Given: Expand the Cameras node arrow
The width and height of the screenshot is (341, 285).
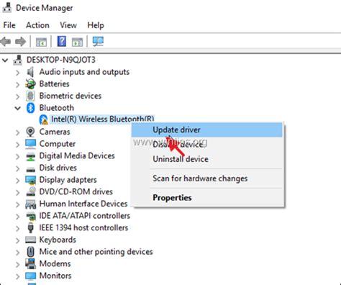Looking at the screenshot, I should (17, 132).
